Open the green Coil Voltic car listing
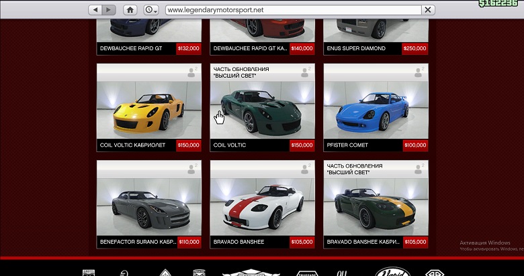Screen dimensions: 524x276 coord(263,111)
